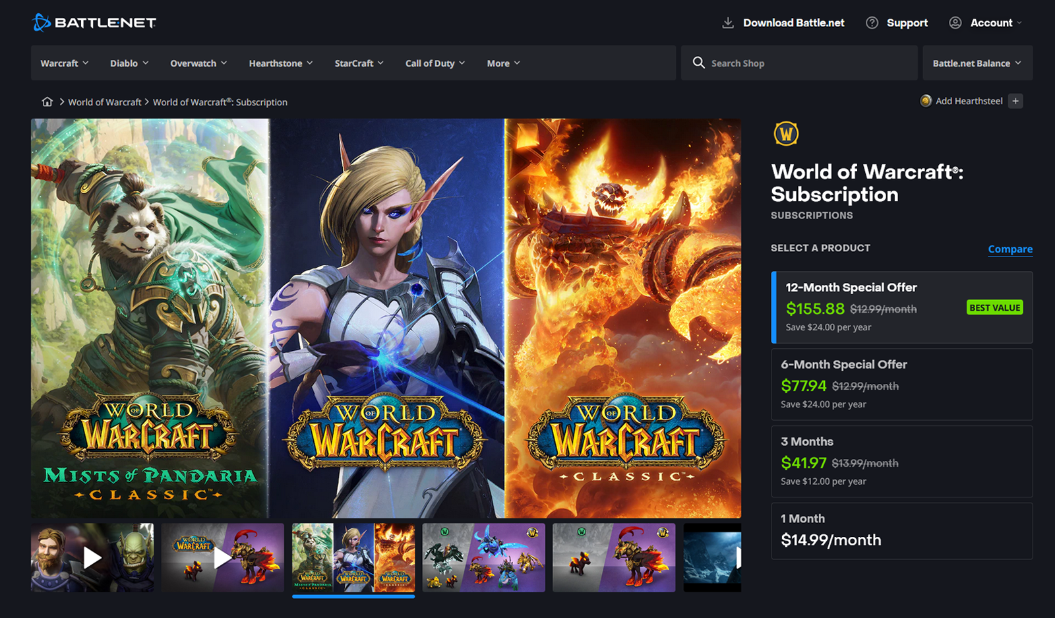Choose the 1 Month subscription
1055x618 pixels.
point(902,531)
